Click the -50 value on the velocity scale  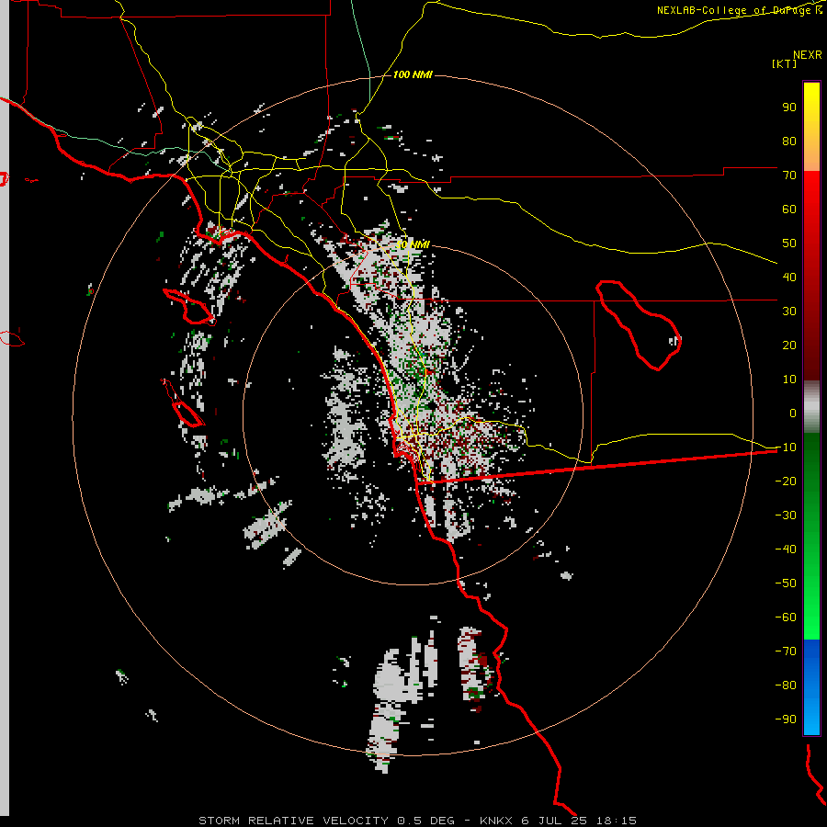[786, 583]
